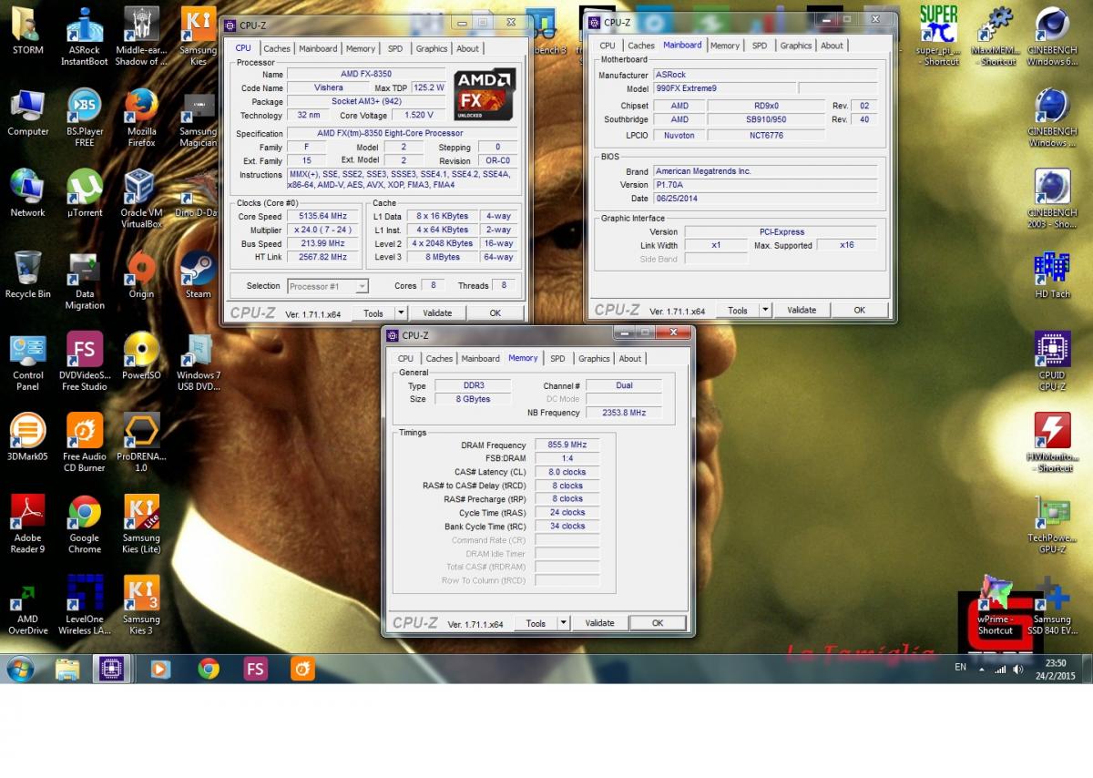The height and width of the screenshot is (778, 1093).
Task: Click the EN language indicator
Action: click(960, 667)
